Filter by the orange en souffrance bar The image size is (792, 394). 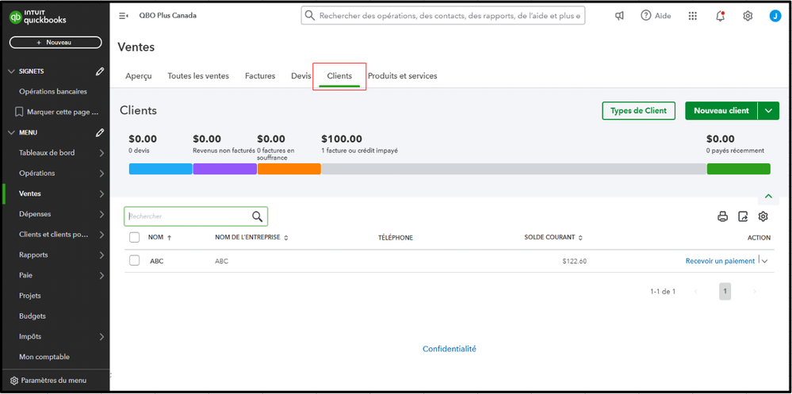(x=289, y=169)
